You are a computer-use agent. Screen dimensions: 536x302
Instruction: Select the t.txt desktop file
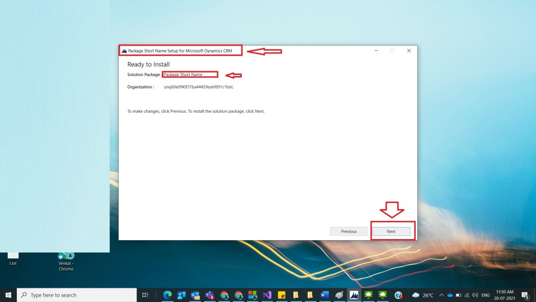13,257
